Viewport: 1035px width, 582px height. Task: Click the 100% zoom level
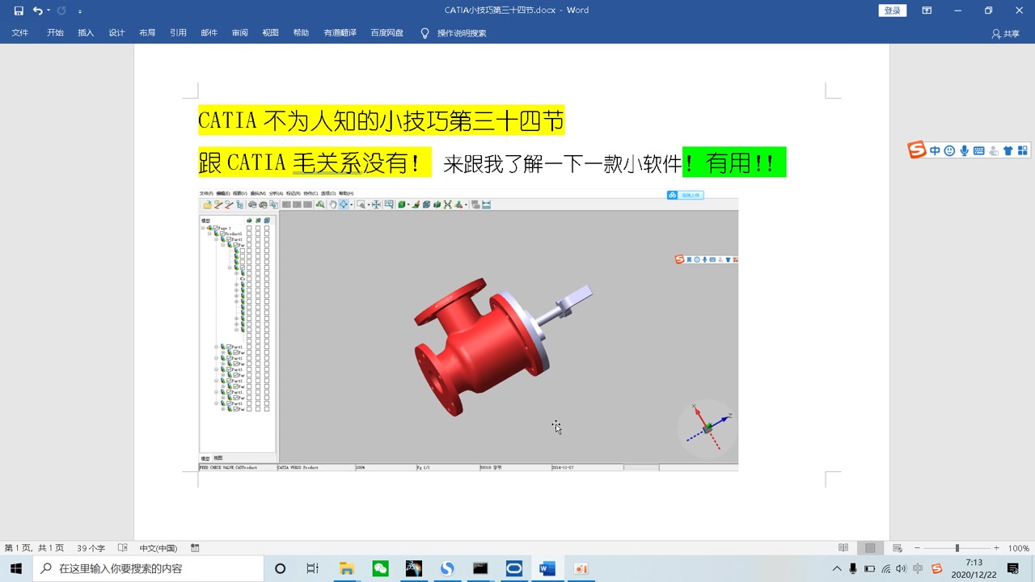[1018, 548]
